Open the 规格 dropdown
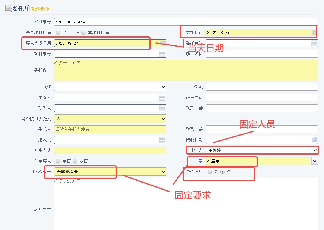Screen dimensions: 324x230 (110, 87)
